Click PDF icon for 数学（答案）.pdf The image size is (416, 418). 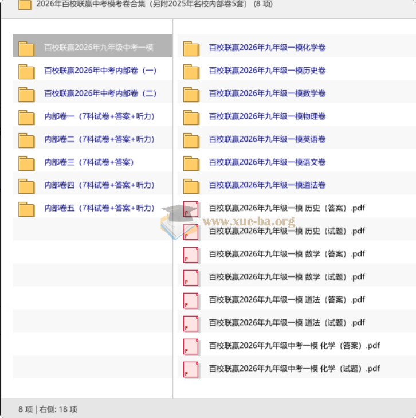pyautogui.click(x=191, y=255)
